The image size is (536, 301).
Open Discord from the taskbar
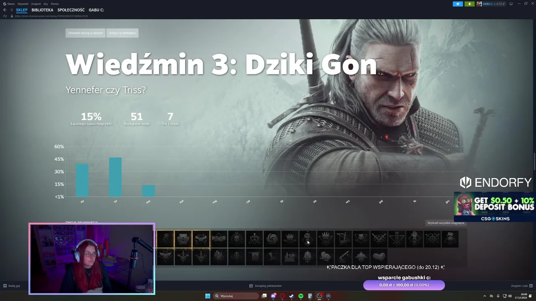273,296
